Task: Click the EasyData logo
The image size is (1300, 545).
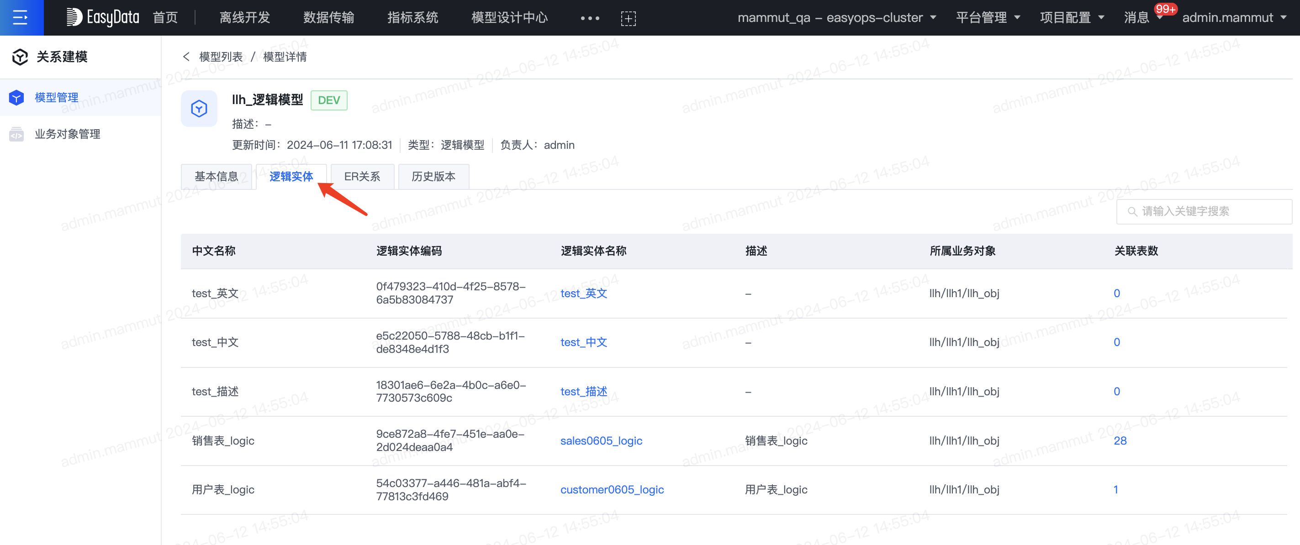Action: (x=102, y=16)
